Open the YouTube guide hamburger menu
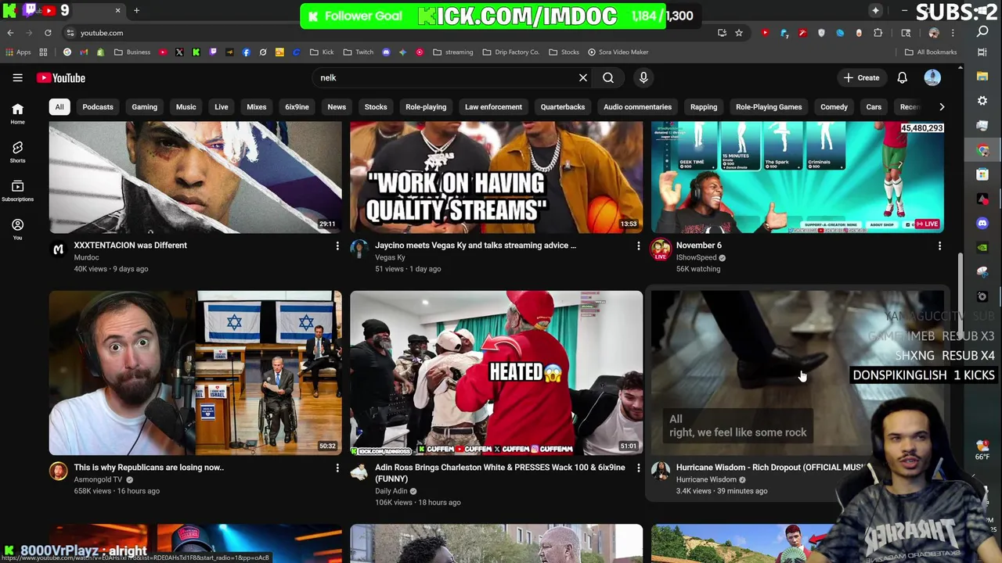1002x563 pixels. 17,77
